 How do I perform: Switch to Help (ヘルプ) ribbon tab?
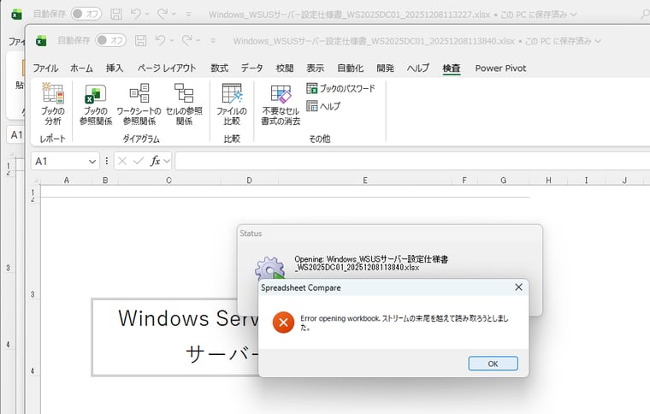pyautogui.click(x=418, y=68)
